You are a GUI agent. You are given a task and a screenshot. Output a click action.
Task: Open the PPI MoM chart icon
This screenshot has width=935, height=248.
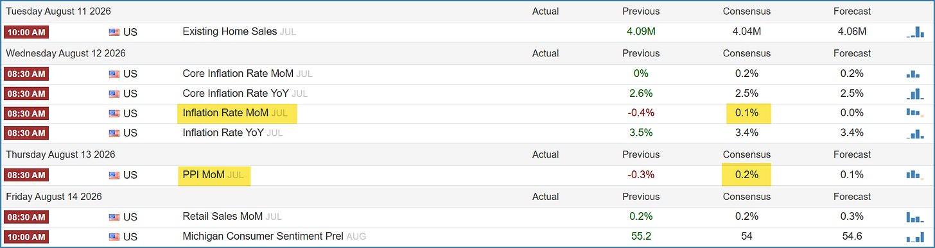coord(916,175)
